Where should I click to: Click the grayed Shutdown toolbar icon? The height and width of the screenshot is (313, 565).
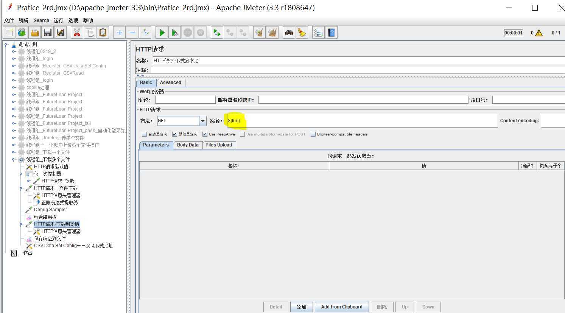201,33
